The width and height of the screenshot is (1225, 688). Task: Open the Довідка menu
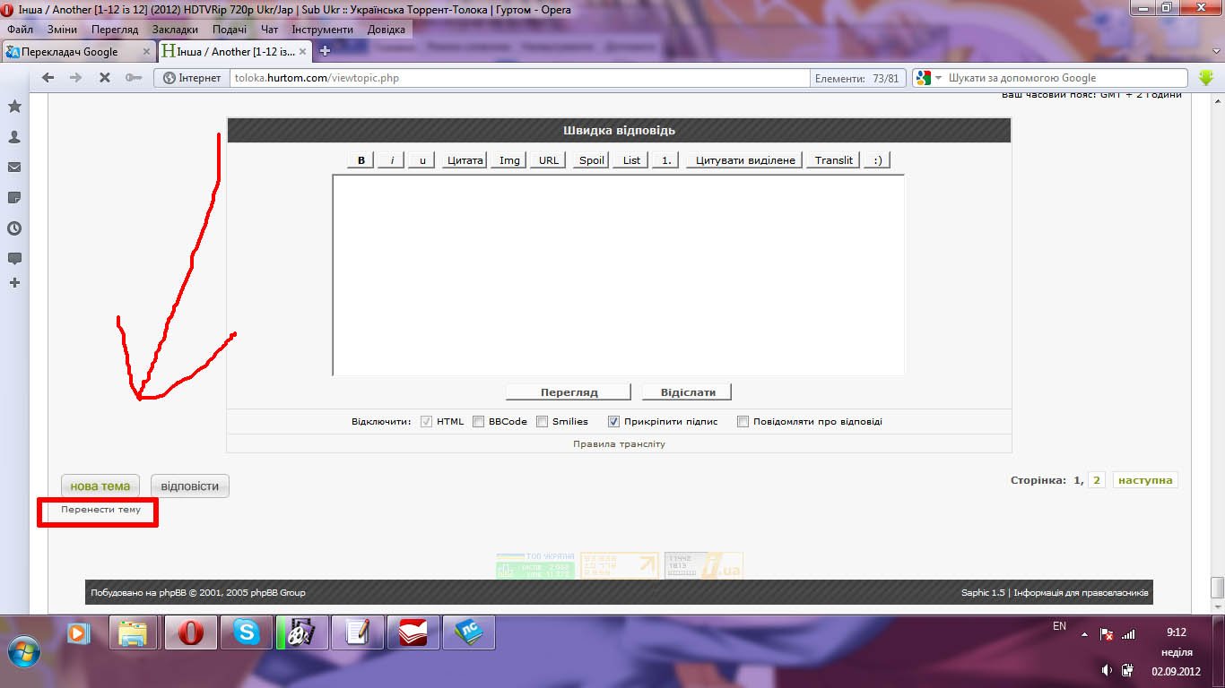click(x=387, y=30)
